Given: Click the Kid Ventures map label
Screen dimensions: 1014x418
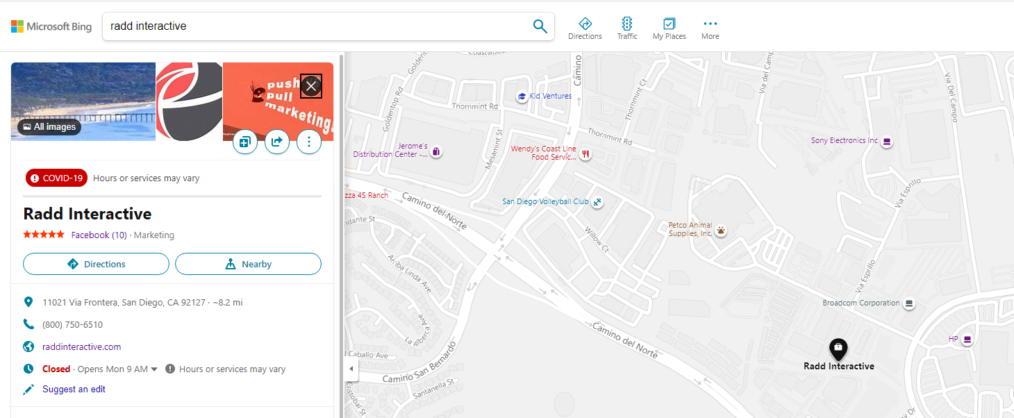Looking at the screenshot, I should point(551,96).
